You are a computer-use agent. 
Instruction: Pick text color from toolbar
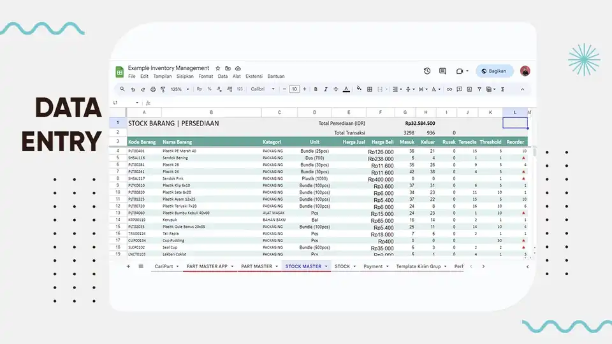[346, 89]
